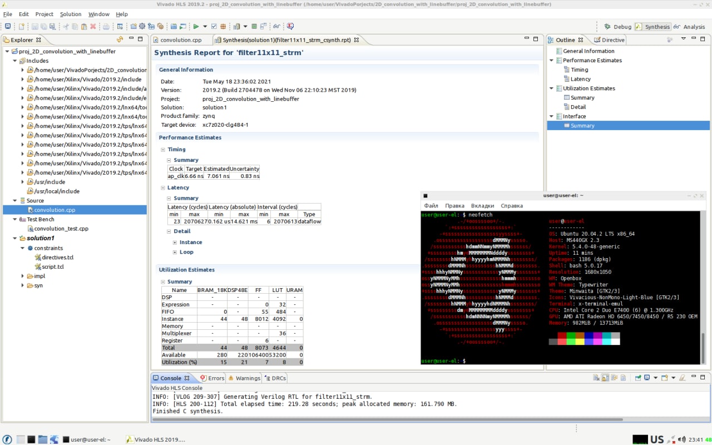Select the Warnings tab in the bottom panel
This screenshot has width=712, height=445.
tap(244, 378)
